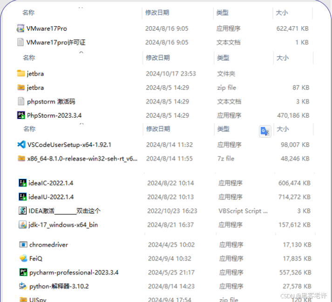Click the IDEA激活 VBScript file icon
This screenshot has height=302, width=332.
(x=22, y=211)
